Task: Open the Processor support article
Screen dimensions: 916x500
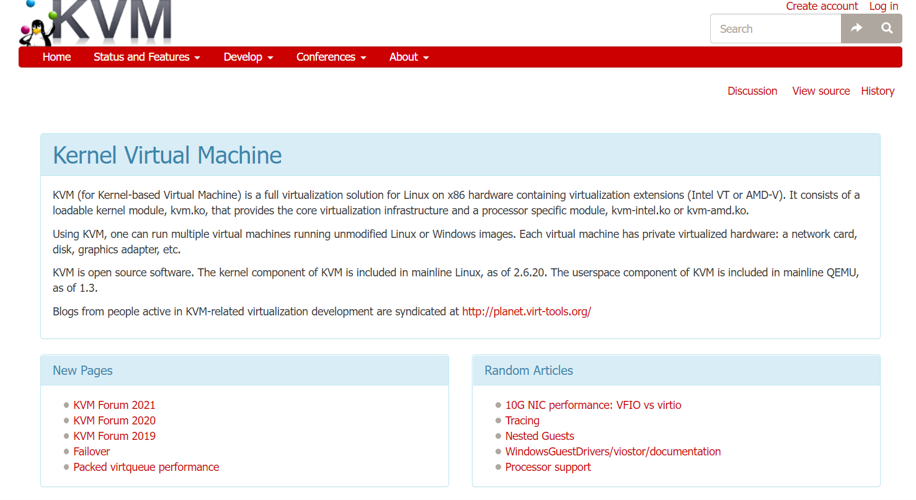Action: tap(548, 467)
